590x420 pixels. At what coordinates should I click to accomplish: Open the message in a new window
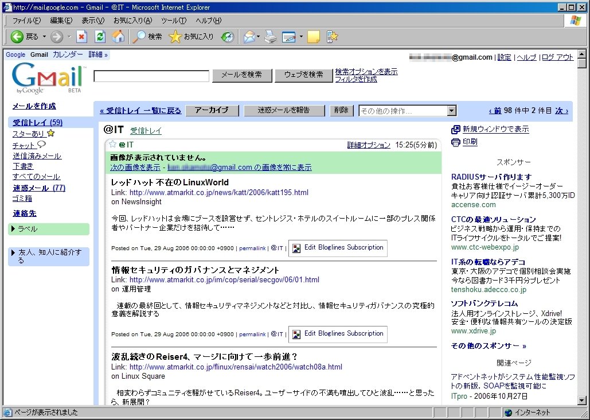click(494, 129)
